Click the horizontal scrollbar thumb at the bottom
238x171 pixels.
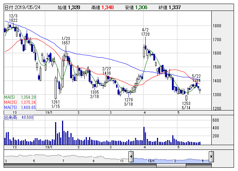171,166
